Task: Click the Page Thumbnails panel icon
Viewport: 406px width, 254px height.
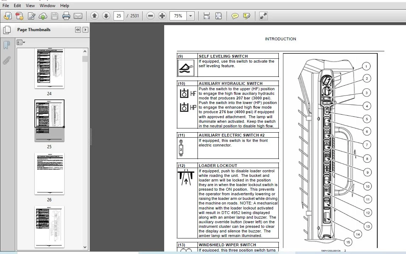Action: click(7, 30)
